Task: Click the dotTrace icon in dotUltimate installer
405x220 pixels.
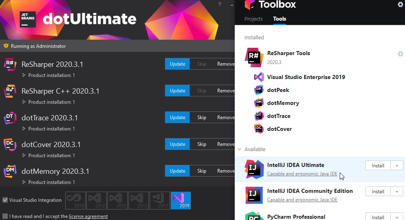Action: click(10, 118)
